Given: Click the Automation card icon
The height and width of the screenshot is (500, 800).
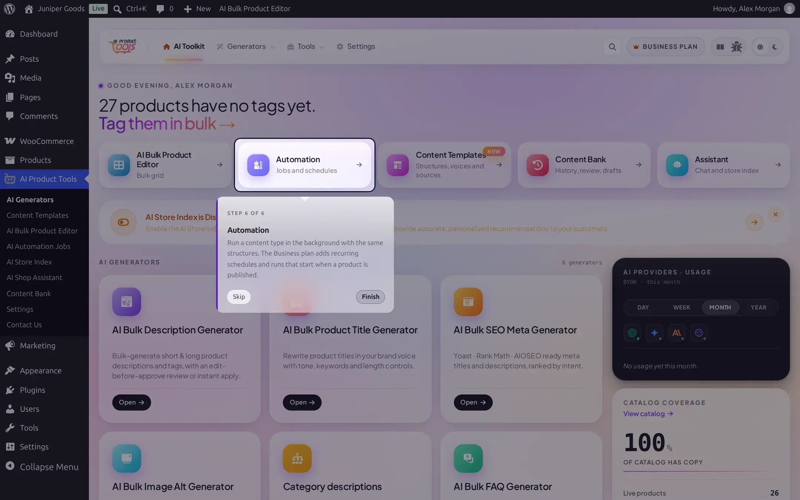Looking at the screenshot, I should tap(258, 165).
